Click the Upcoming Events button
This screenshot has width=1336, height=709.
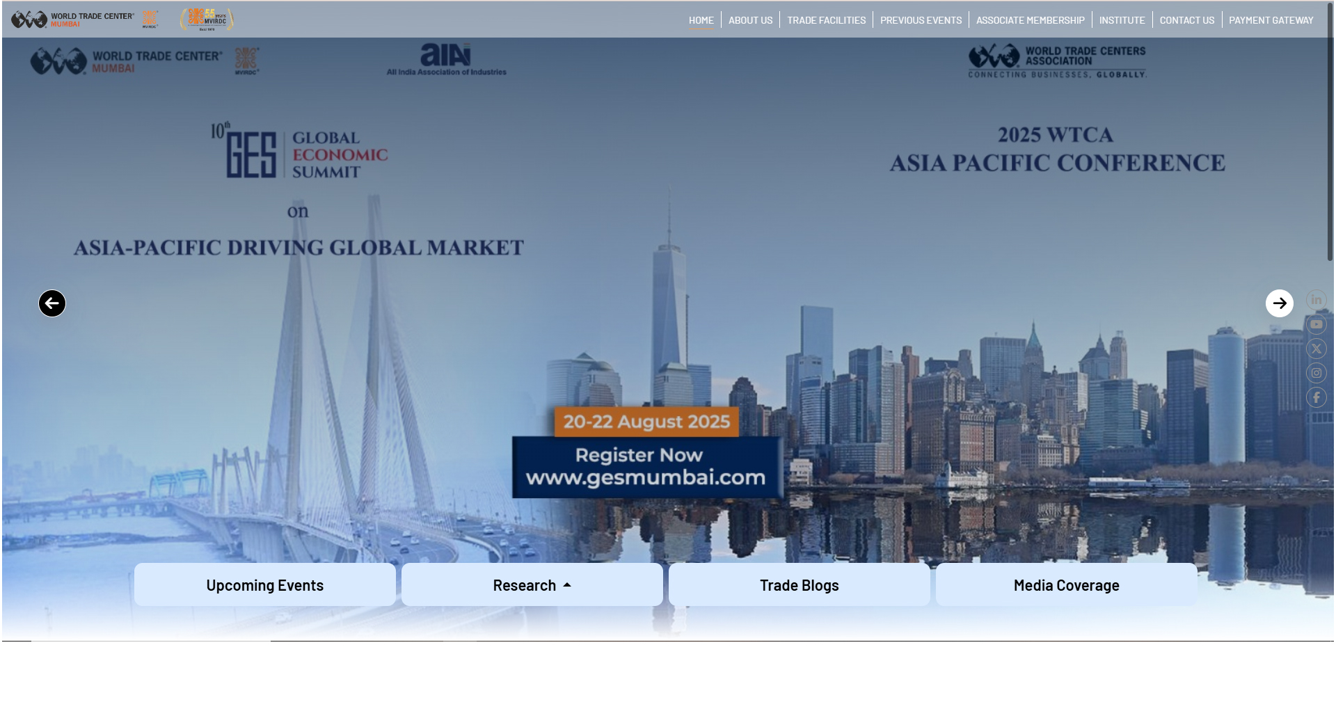(x=264, y=585)
